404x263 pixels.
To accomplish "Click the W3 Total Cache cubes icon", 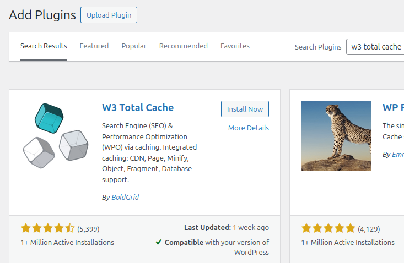I will pyautogui.click(x=56, y=136).
